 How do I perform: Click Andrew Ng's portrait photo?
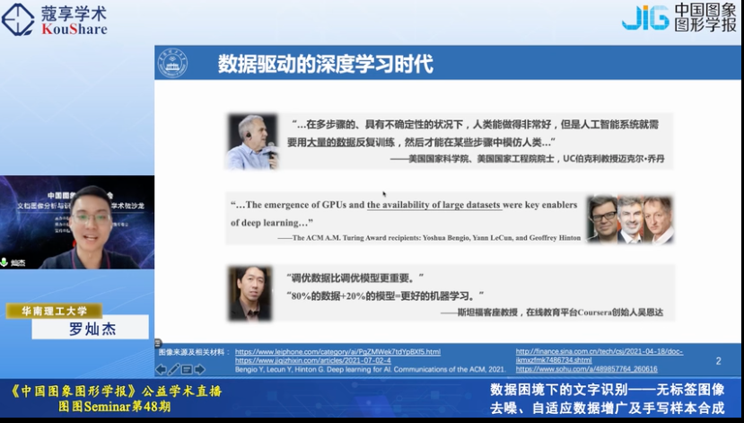250,293
